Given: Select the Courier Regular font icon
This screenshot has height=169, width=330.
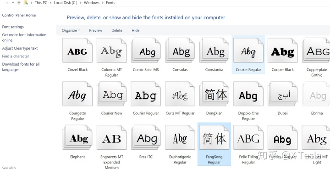Looking at the screenshot, I should point(146,94).
